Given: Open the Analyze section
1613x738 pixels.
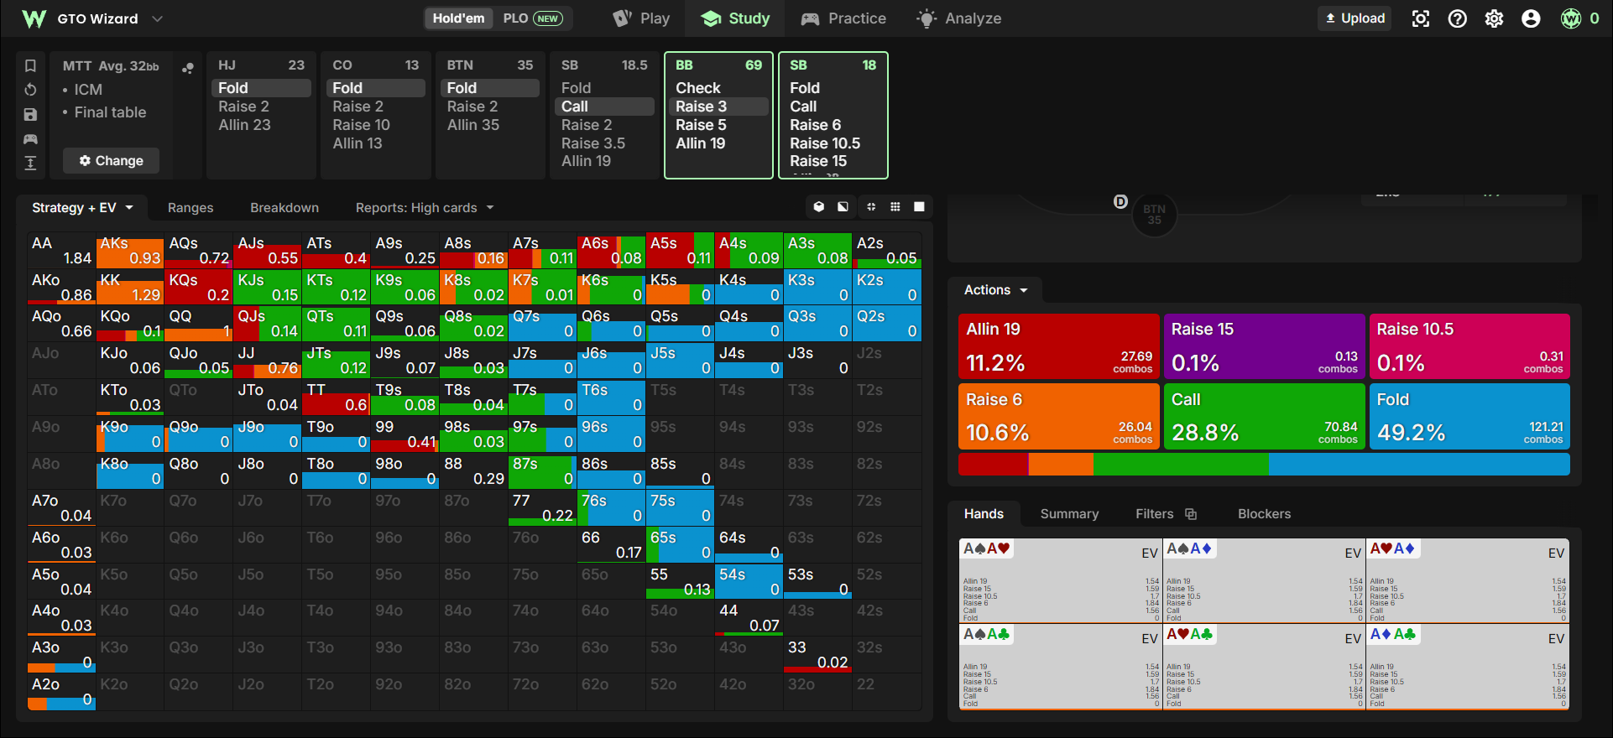Looking at the screenshot, I should [x=958, y=18].
